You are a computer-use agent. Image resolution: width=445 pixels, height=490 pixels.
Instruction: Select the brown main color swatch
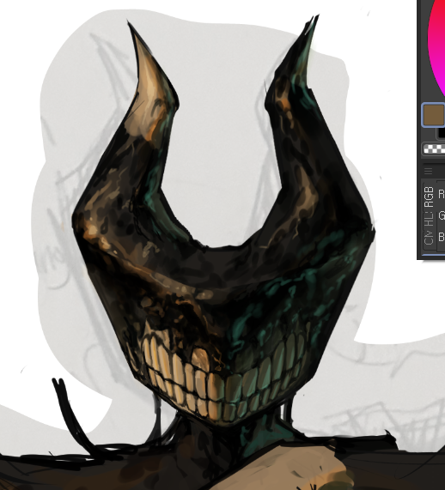434,115
